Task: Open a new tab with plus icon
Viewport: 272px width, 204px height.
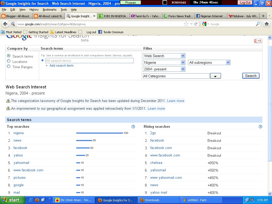Action: point(263,16)
